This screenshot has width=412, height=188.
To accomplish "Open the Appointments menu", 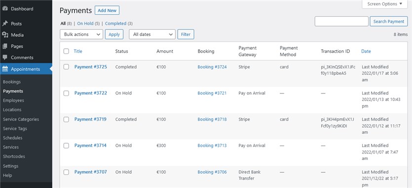I will [x=26, y=69].
